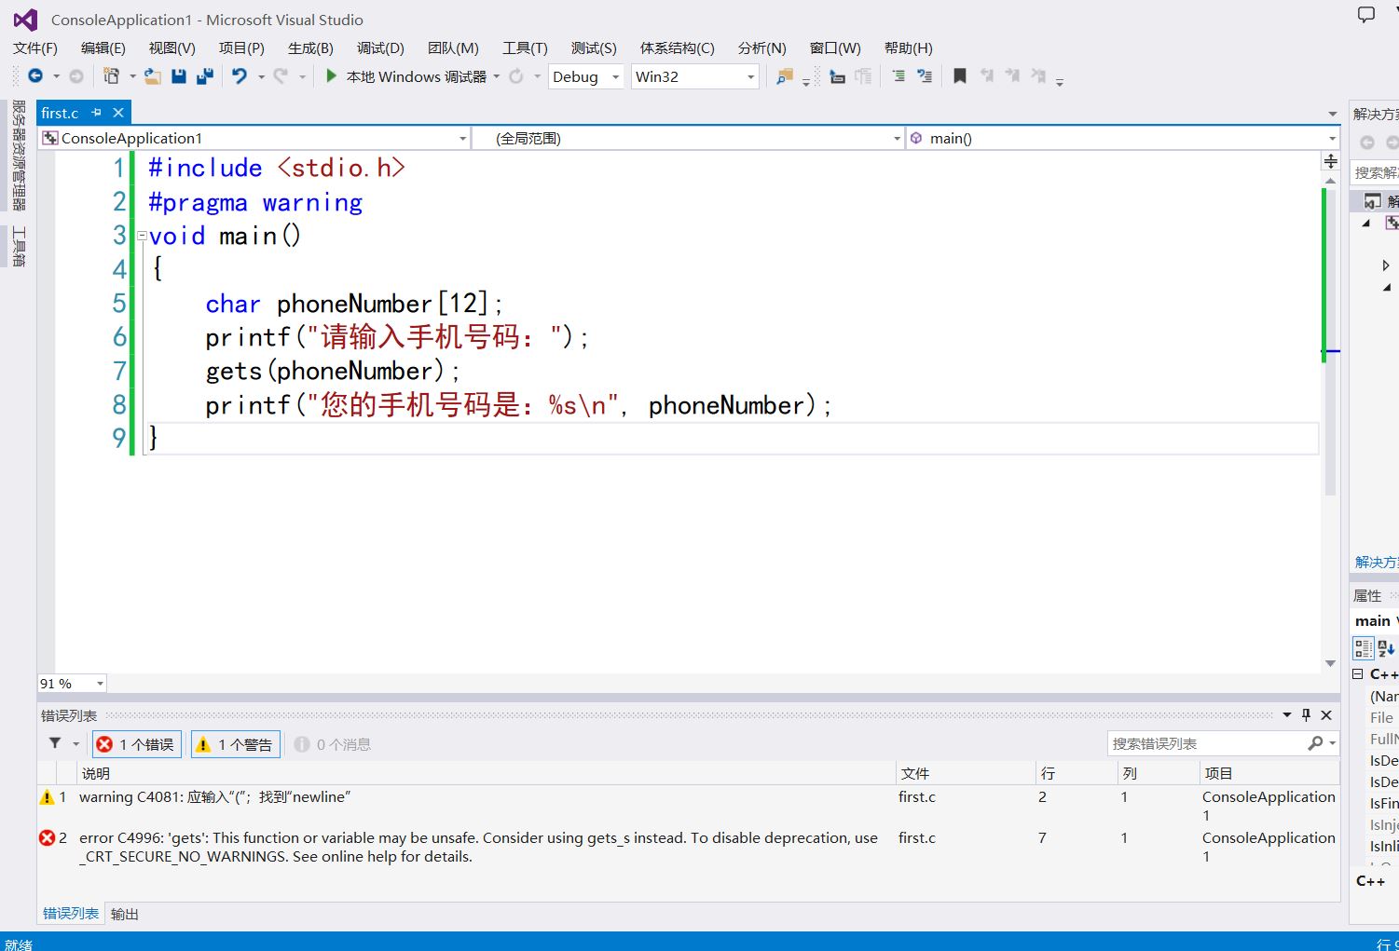1399x951 pixels.
Task: Click the 解决方案 tab link at panel bottom
Action: click(x=1377, y=562)
